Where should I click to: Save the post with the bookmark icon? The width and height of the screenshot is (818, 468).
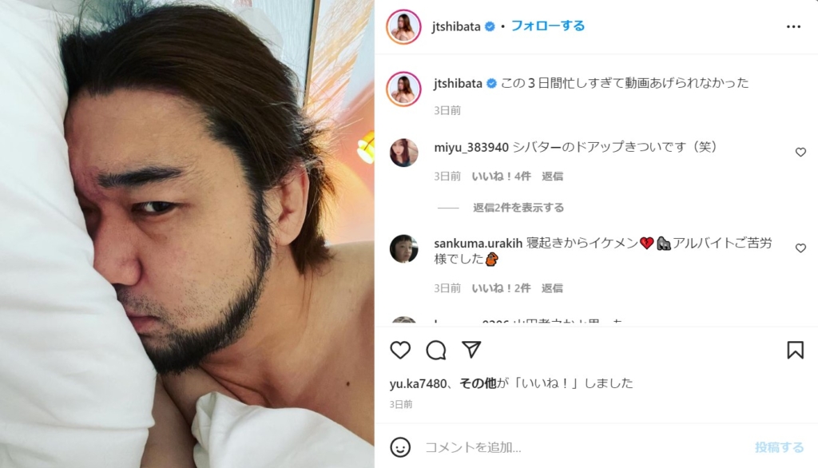pyautogui.click(x=795, y=350)
